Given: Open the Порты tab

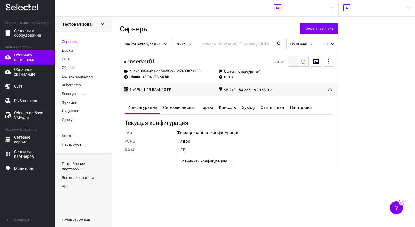Looking at the screenshot, I should (x=206, y=107).
